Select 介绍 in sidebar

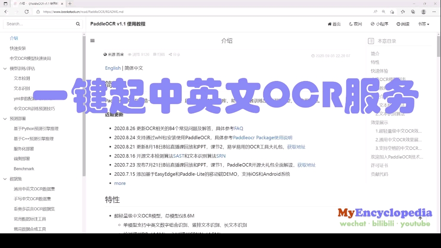(x=14, y=38)
